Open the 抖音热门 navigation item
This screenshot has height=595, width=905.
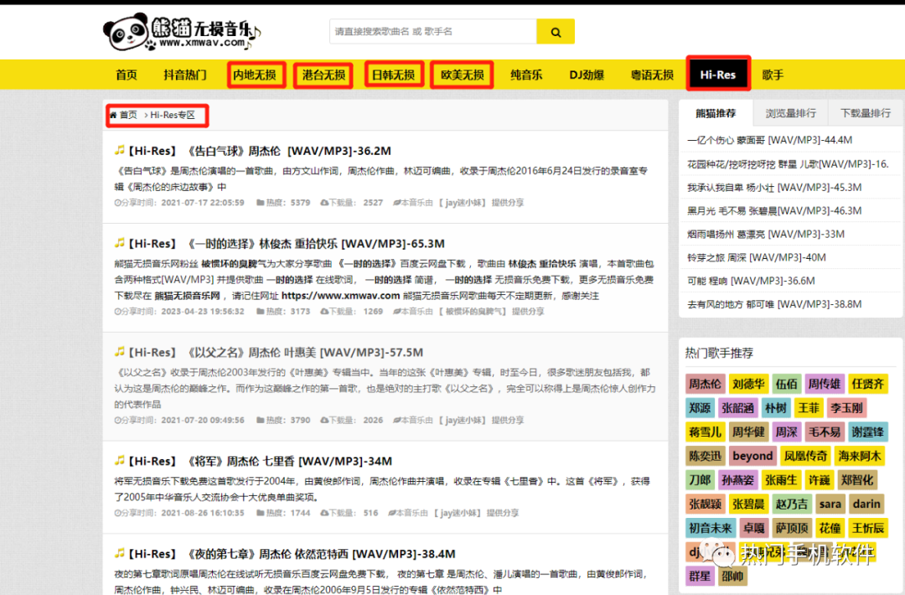coord(184,75)
